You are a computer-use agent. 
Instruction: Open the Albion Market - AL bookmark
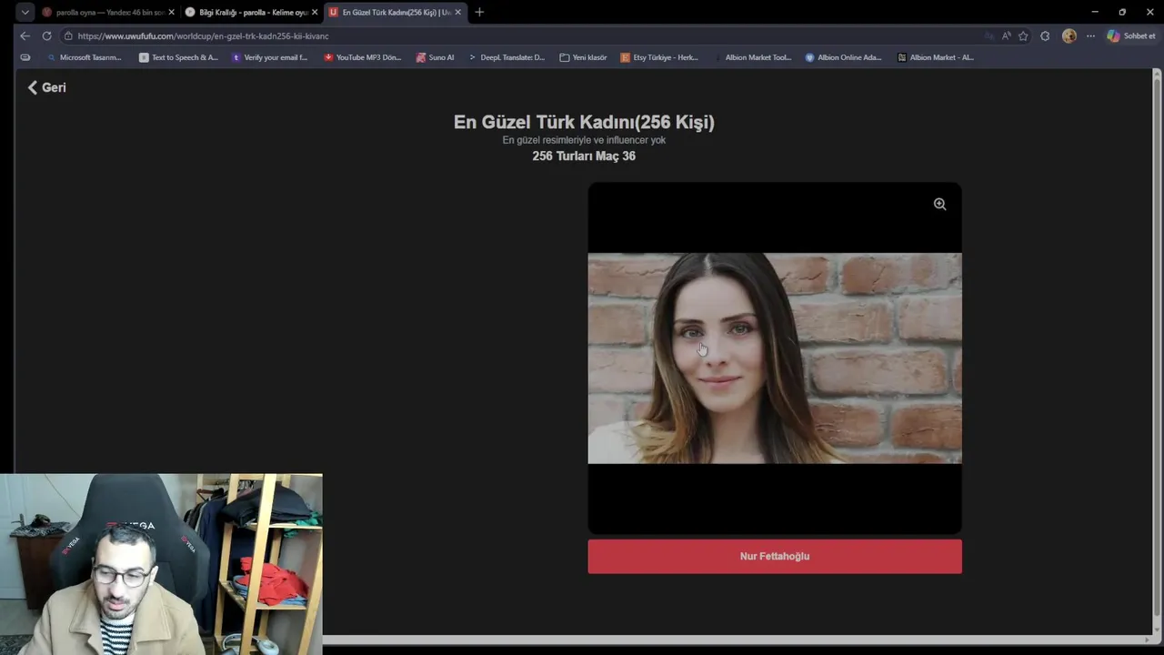pos(935,57)
